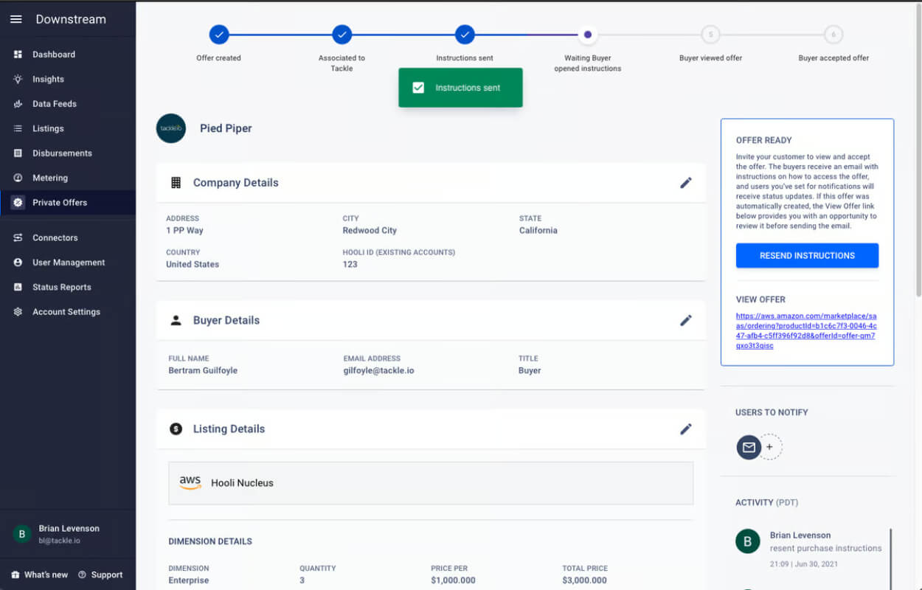Click Associated to Tackle step circle
922x590 pixels.
click(x=342, y=34)
